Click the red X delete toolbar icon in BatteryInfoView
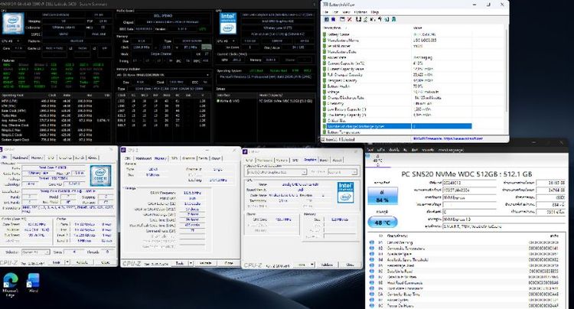 350,19
